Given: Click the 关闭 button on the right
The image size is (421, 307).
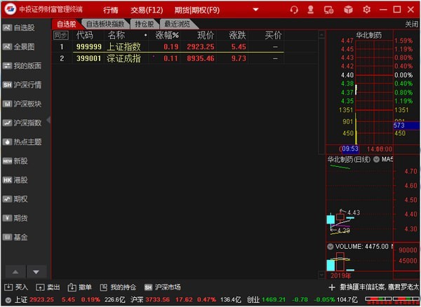Looking at the screenshot, I should pos(412,24).
